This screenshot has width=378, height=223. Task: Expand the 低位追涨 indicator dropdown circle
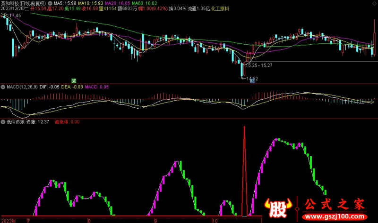pyautogui.click(x=3, y=122)
